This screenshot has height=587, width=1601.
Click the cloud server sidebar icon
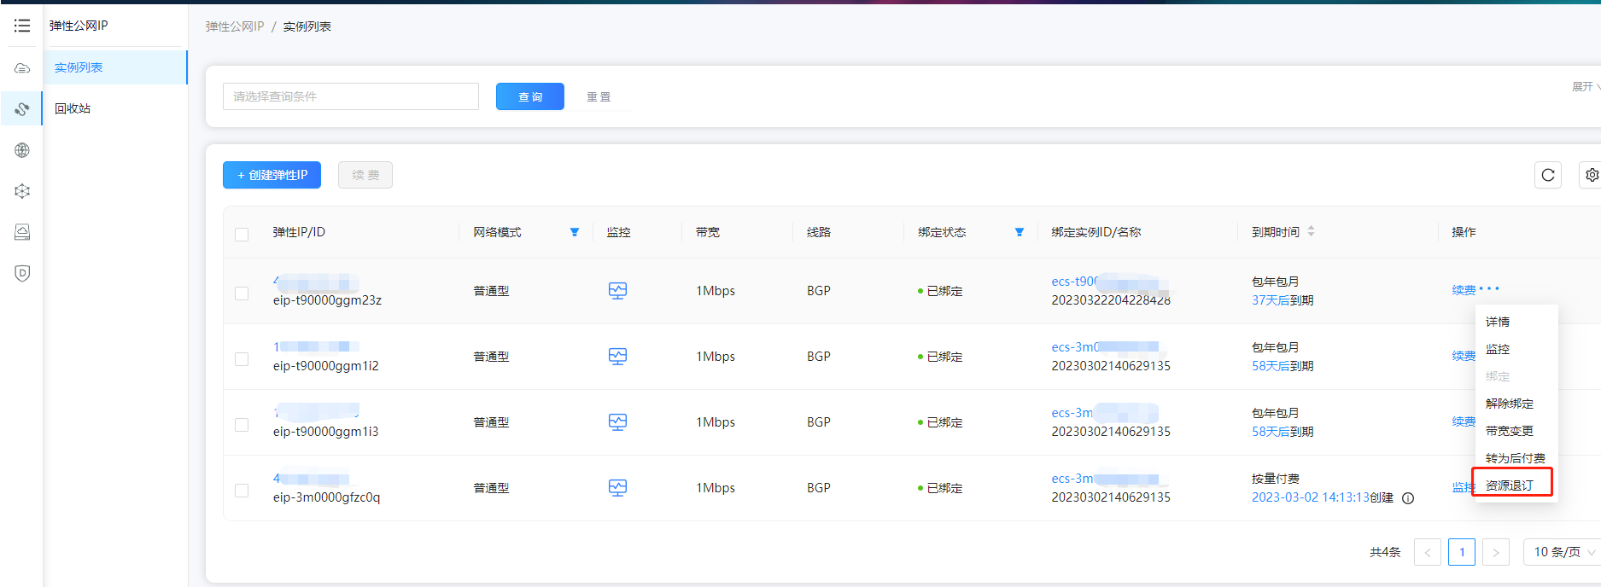(22, 68)
